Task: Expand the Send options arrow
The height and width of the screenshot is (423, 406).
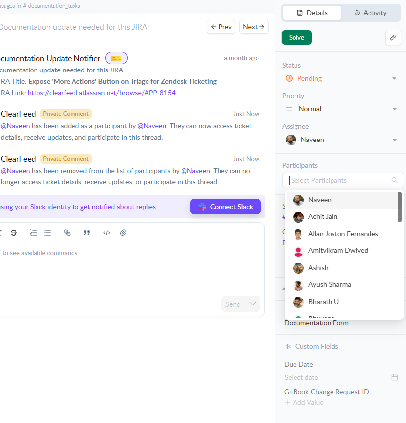Action: (x=253, y=304)
